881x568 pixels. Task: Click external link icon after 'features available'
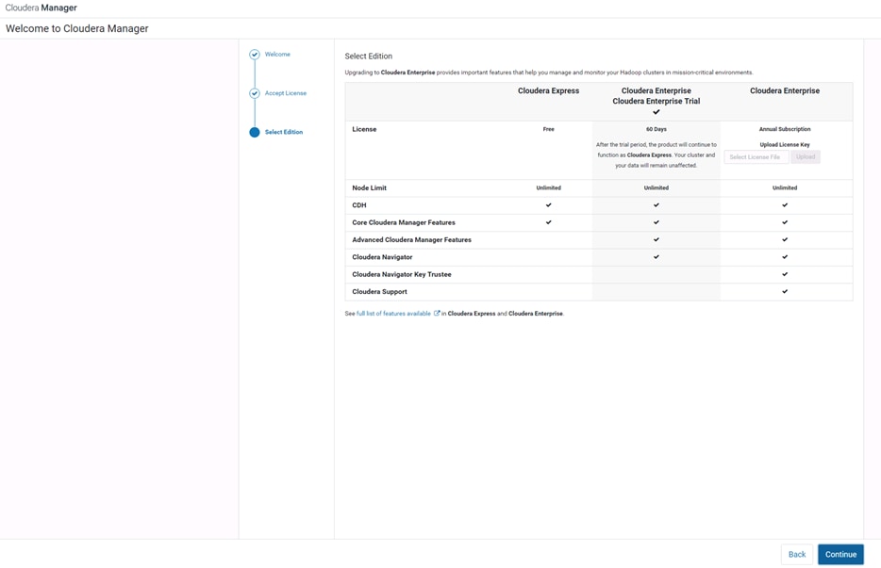pos(437,313)
